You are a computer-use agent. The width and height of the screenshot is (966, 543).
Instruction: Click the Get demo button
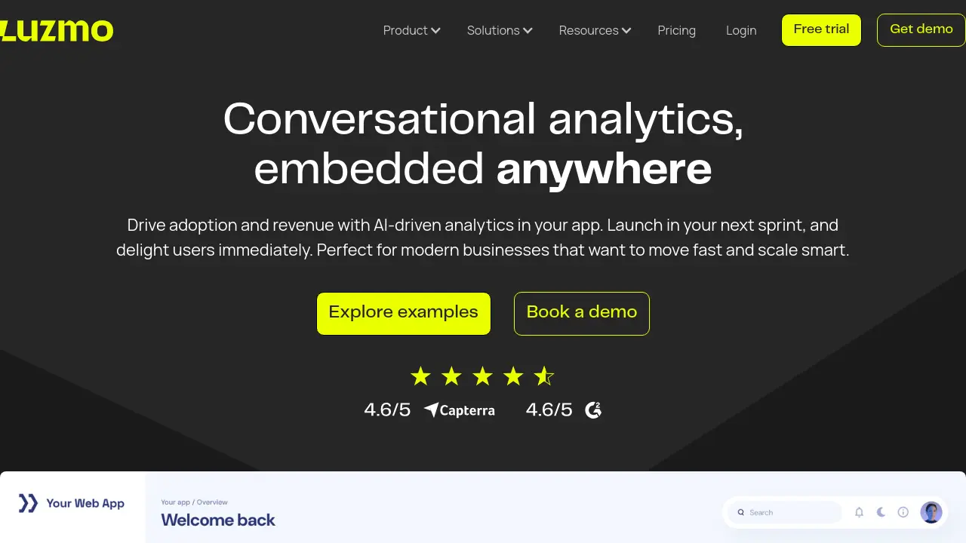point(921,30)
